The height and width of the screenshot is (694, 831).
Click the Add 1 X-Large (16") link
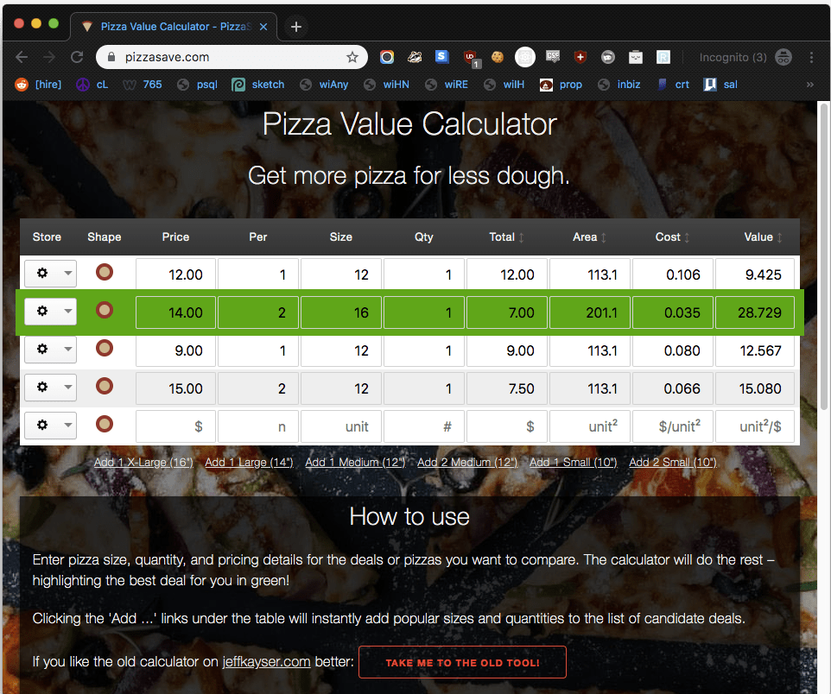[x=143, y=463]
